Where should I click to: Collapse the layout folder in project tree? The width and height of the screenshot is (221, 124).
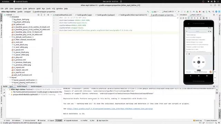(8, 77)
